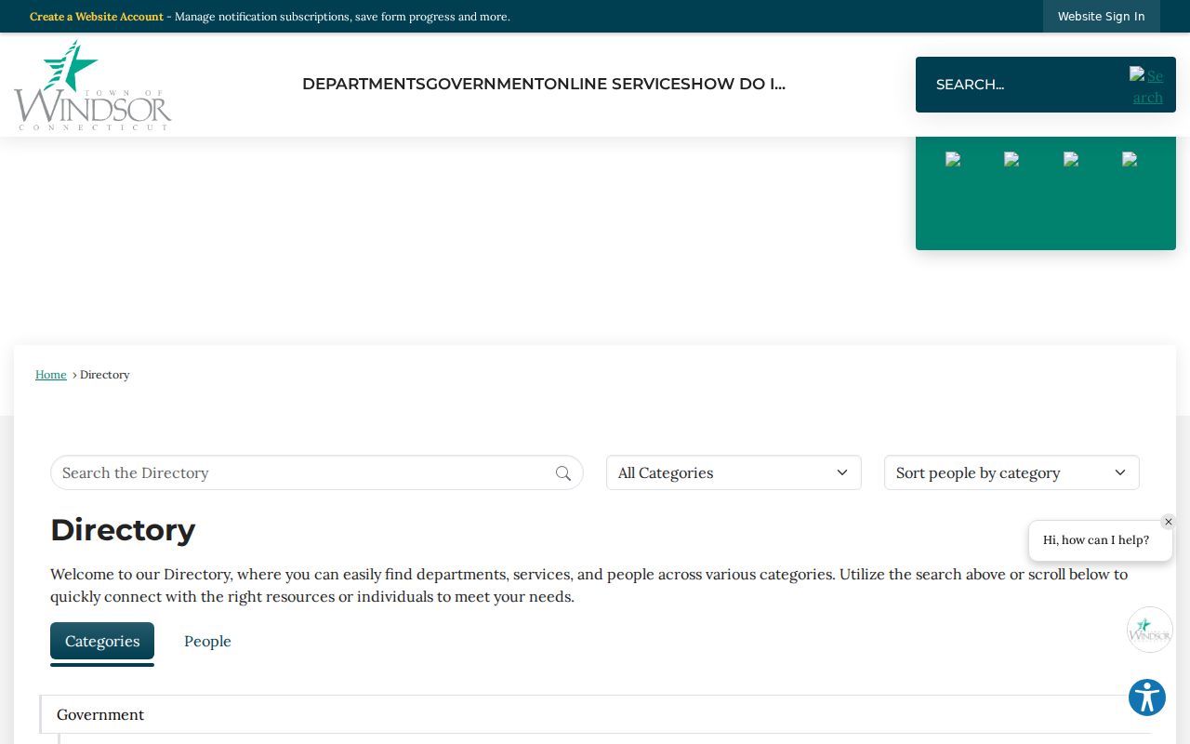The height and width of the screenshot is (744, 1190).
Task: Click the magnifier icon in directory search
Action: [x=563, y=473]
